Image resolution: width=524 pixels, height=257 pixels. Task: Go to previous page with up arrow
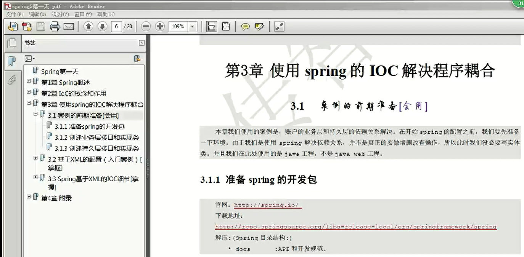pos(88,26)
